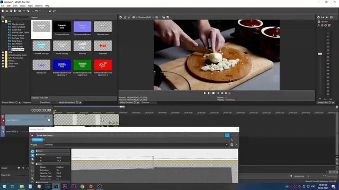Create a new project with the toolbar icon
Viewport: 339px width, 190px height.
click(x=3, y=11)
